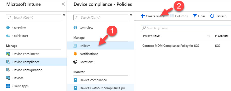Viewport: 231px width, 91px height.
Task: Click the POLICY NAME column header
Action: point(152,36)
